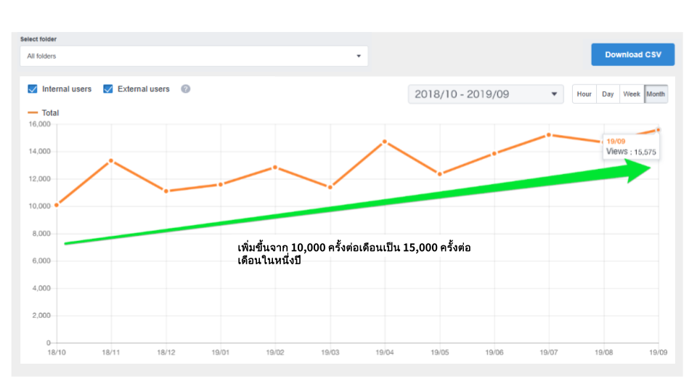Click the 19/04 data point on line
The height and width of the screenshot is (392, 697).
385,142
